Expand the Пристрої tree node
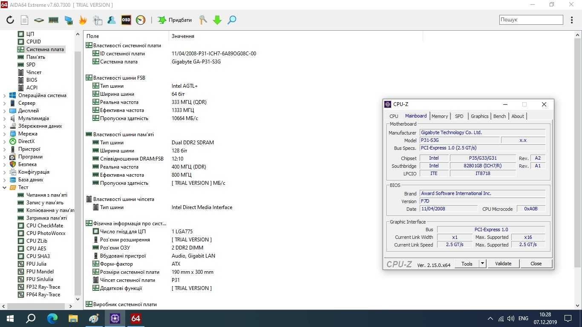 [x=5, y=149]
